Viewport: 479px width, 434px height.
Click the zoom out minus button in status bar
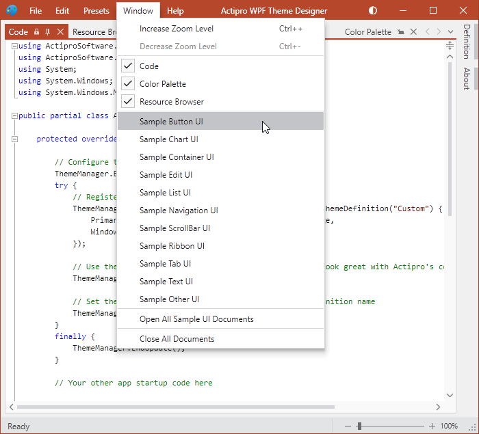pyautogui.click(x=348, y=426)
